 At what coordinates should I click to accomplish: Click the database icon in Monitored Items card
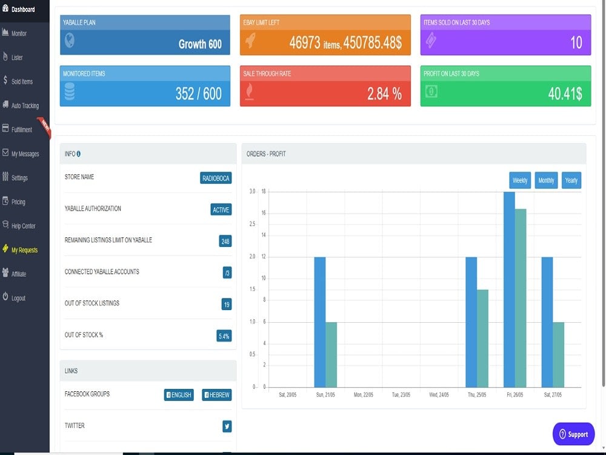click(70, 92)
